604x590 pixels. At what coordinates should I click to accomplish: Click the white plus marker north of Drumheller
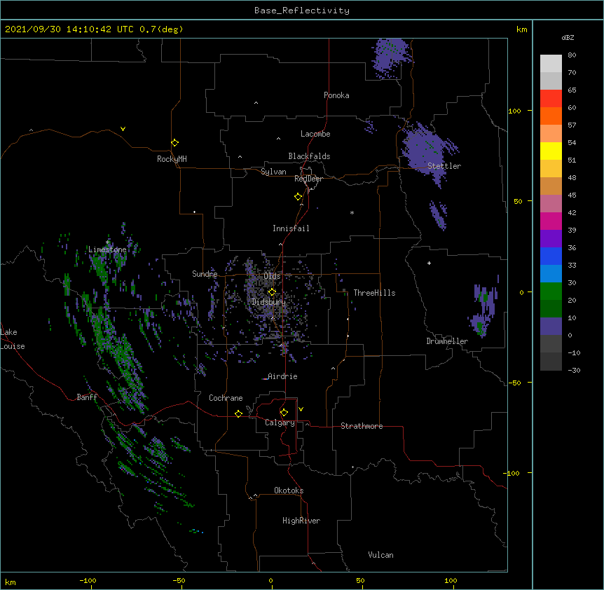pos(429,263)
